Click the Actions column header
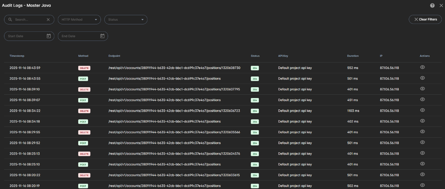The width and height of the screenshot is (445, 189). (x=425, y=56)
